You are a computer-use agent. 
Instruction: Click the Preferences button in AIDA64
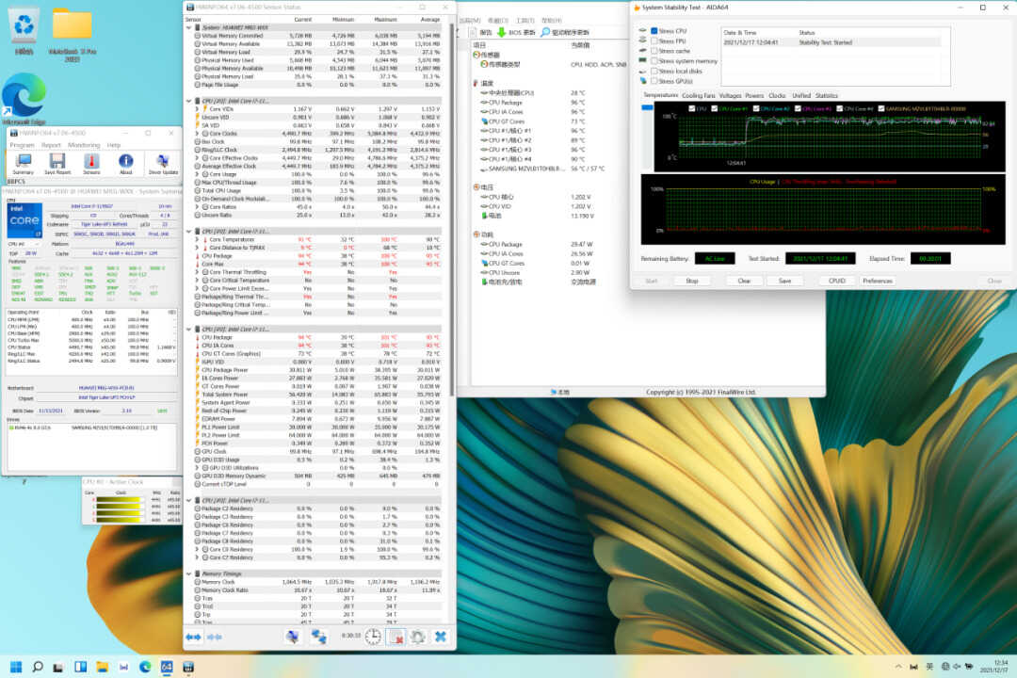pos(877,281)
